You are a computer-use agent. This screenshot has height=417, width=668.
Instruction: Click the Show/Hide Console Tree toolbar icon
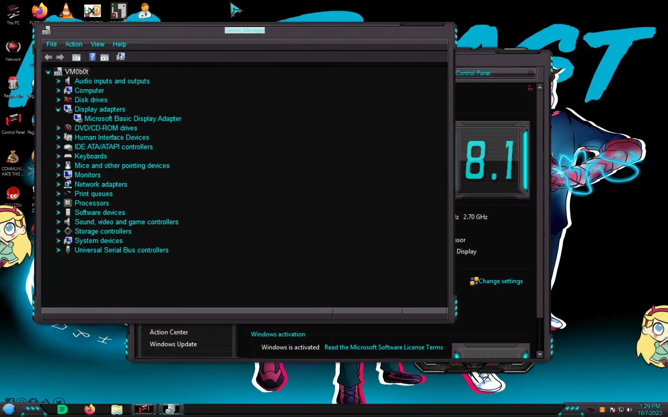pos(76,57)
